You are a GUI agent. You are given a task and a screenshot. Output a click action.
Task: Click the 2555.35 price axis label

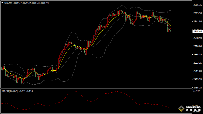point(197,55)
